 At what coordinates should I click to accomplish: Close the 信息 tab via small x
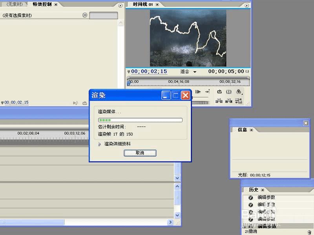[x=251, y=130]
